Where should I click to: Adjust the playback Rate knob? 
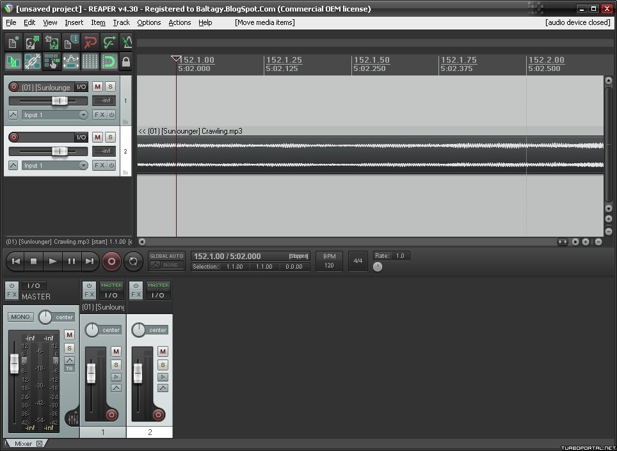[378, 267]
